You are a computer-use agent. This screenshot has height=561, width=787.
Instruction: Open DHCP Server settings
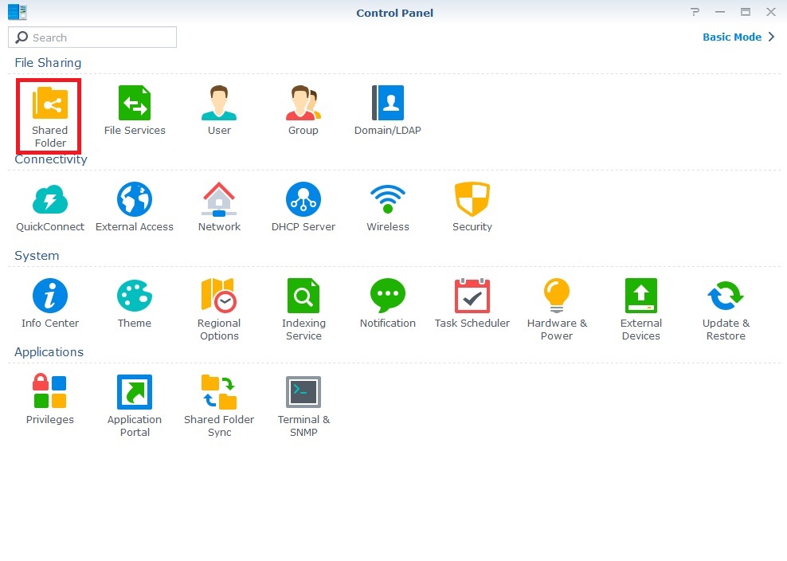pyautogui.click(x=303, y=201)
